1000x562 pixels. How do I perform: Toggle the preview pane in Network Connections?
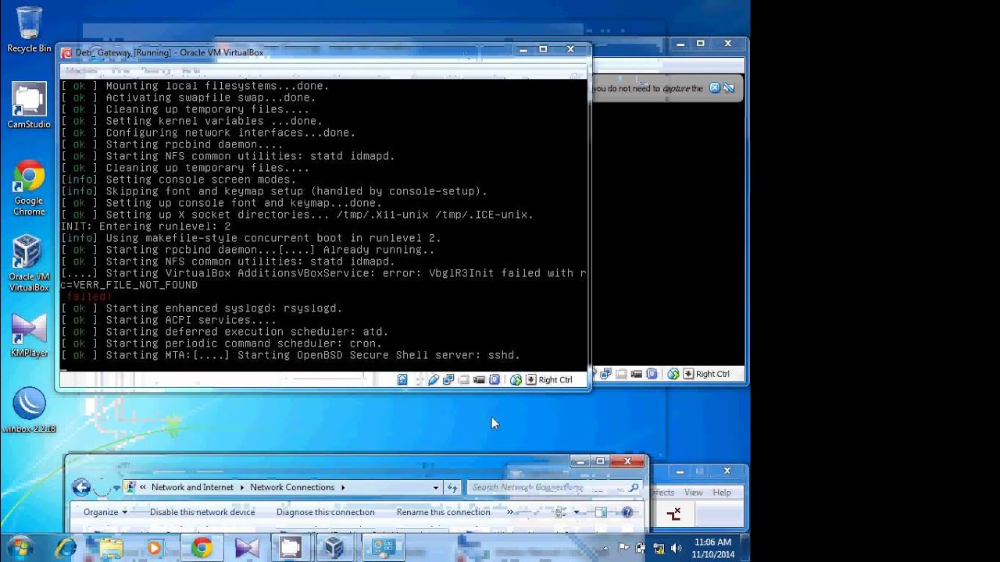coord(601,512)
